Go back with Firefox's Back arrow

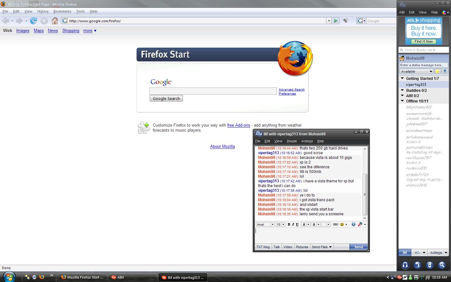click(5, 21)
